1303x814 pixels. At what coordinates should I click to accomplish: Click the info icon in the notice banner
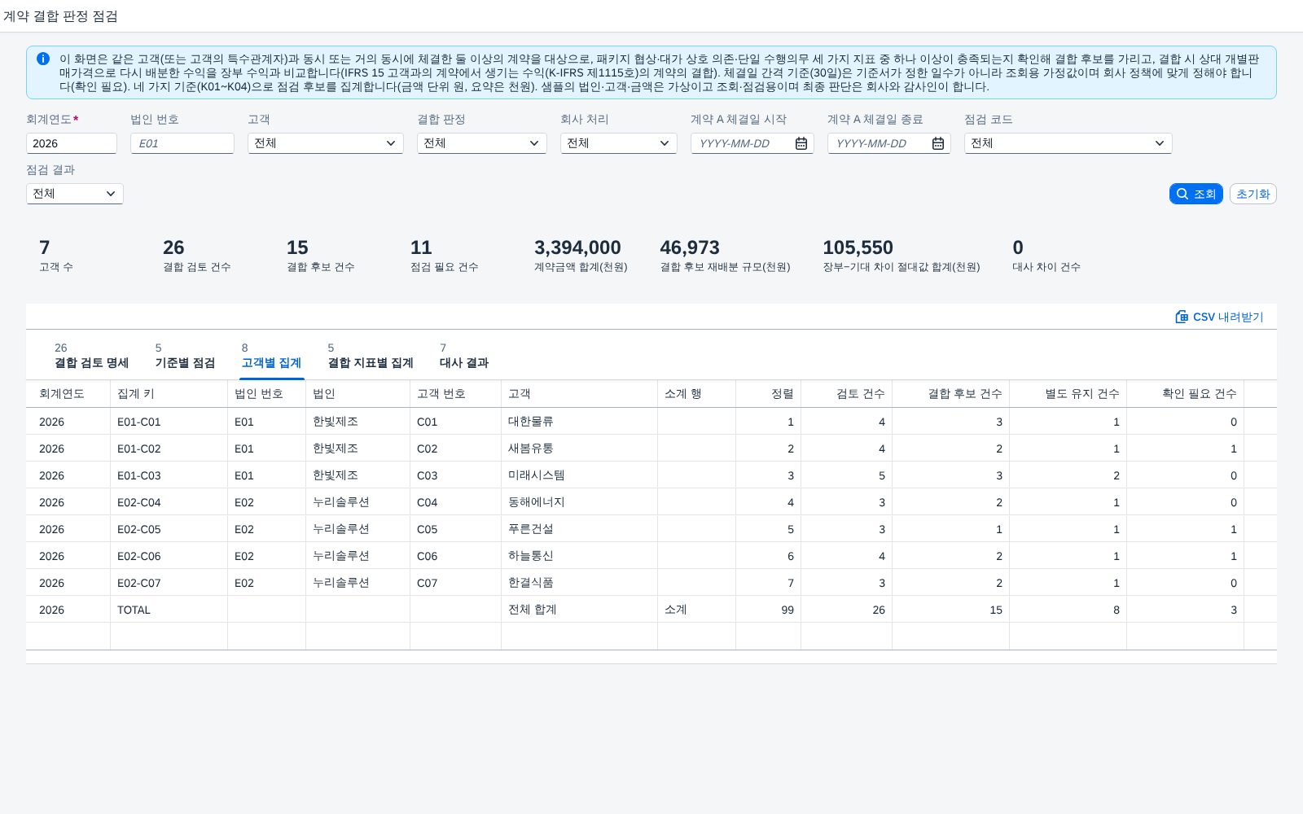[x=43, y=59]
